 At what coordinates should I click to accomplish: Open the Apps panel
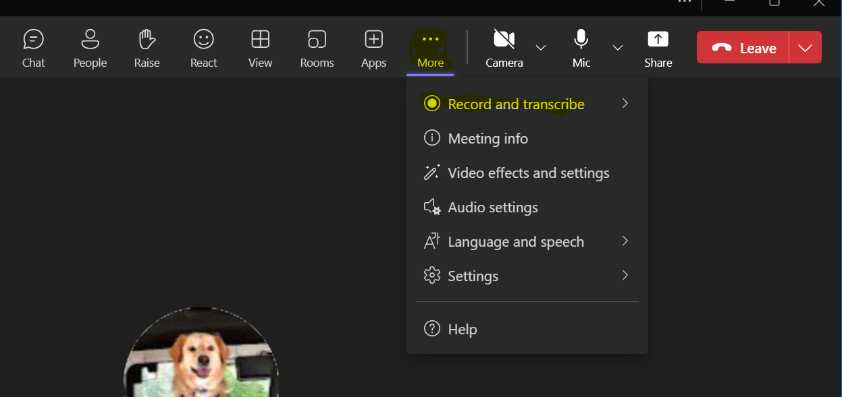[x=373, y=49]
